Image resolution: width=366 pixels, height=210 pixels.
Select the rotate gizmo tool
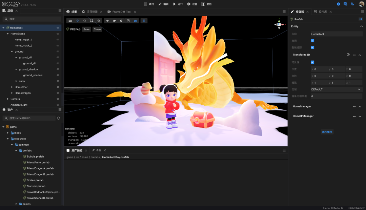[85, 21]
